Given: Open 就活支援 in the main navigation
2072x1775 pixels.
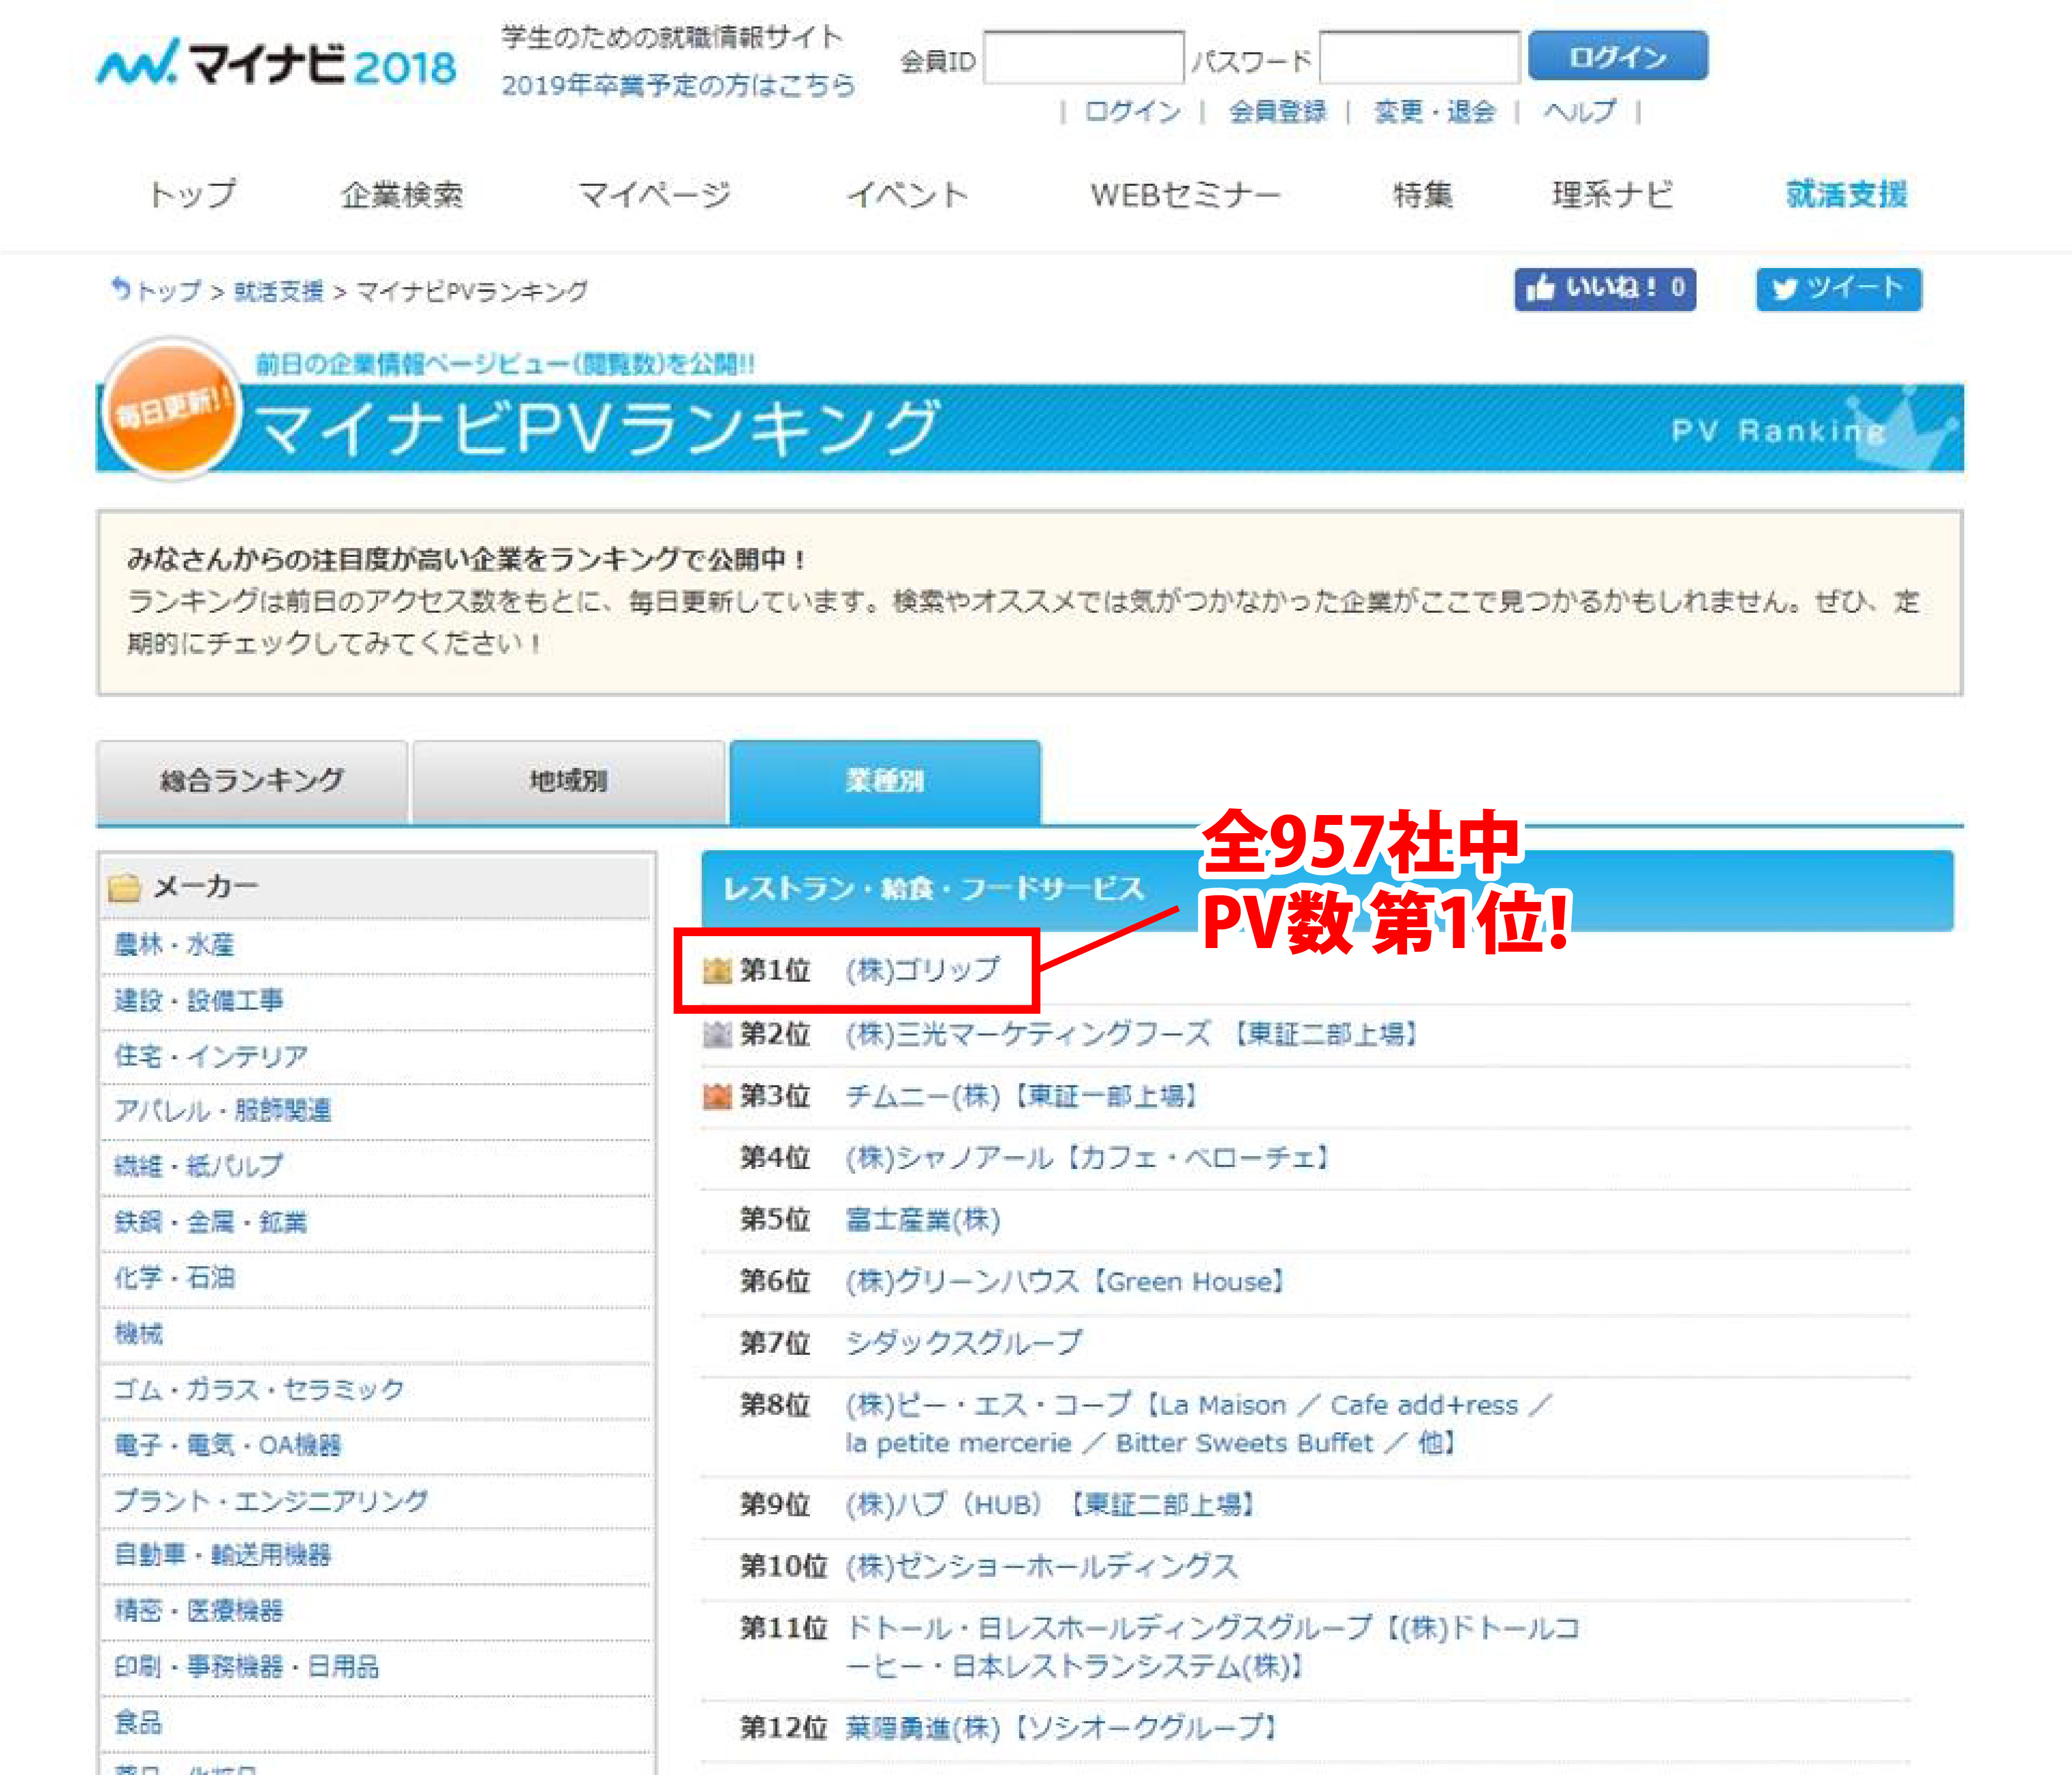Looking at the screenshot, I should (1846, 194).
